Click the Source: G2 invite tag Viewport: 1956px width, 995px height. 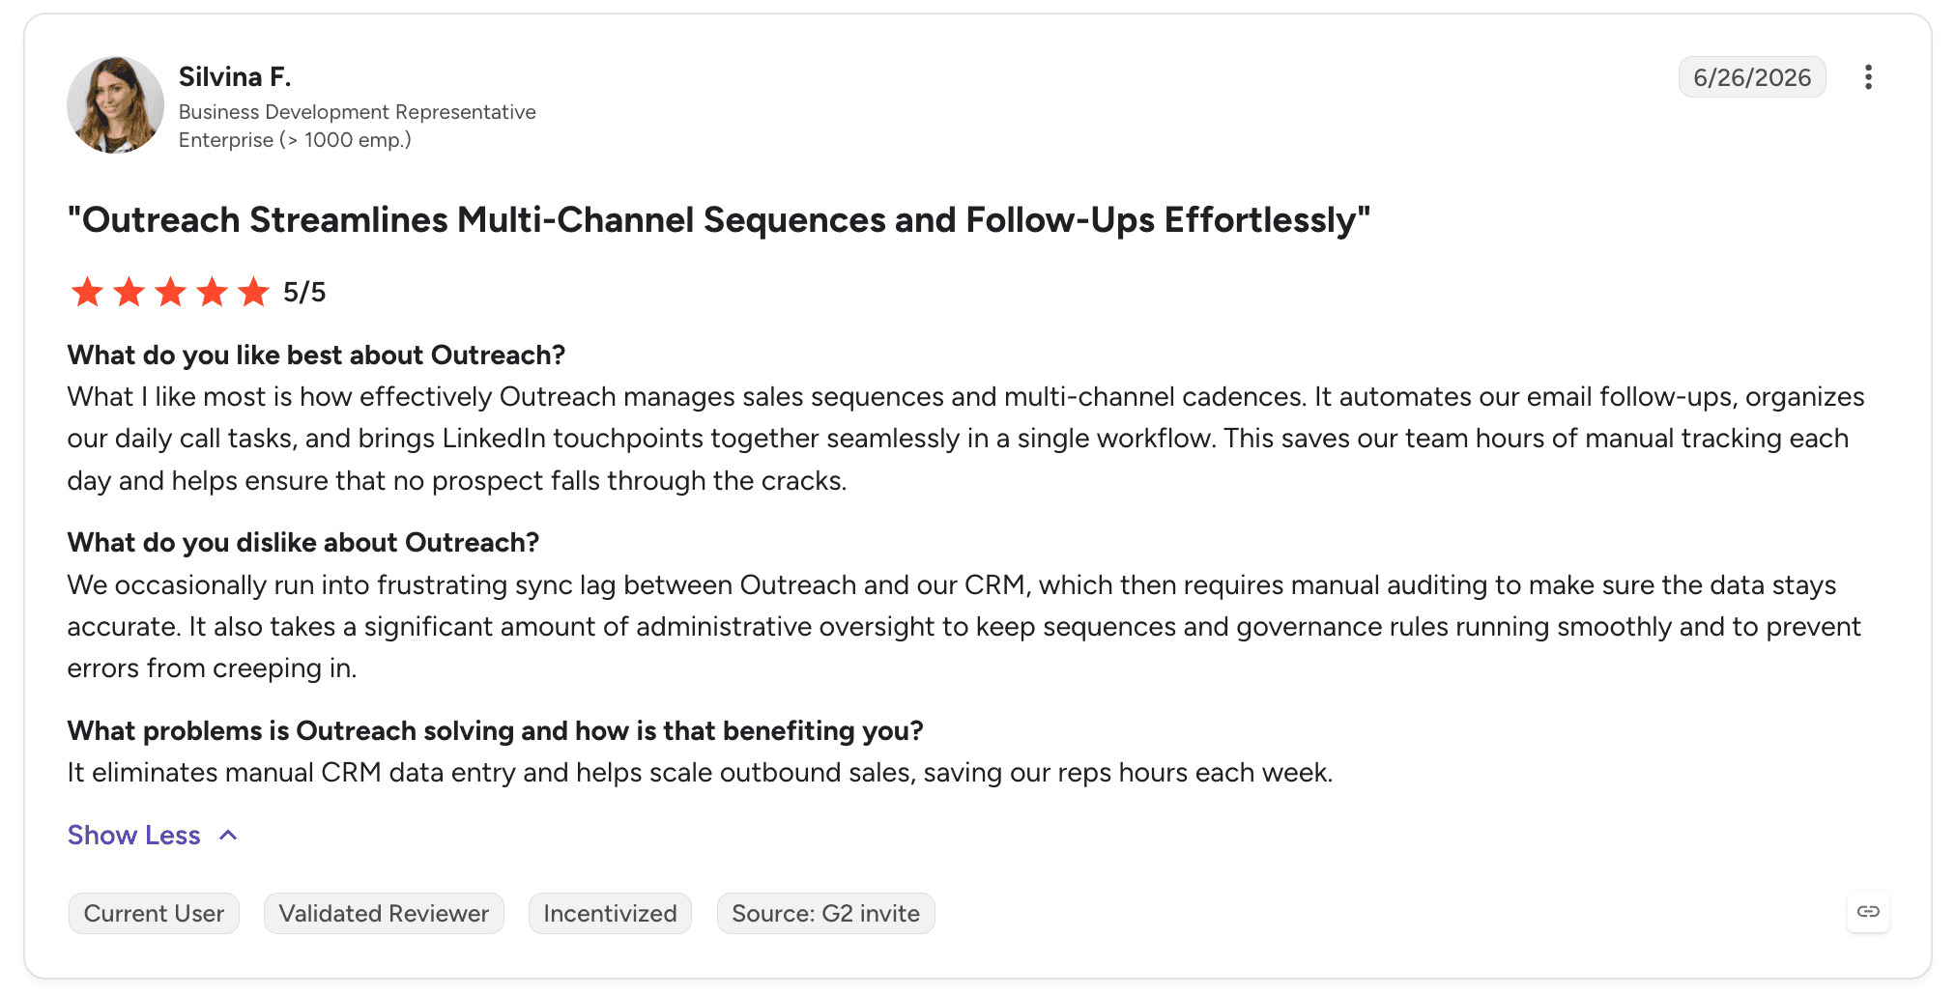[825, 914]
